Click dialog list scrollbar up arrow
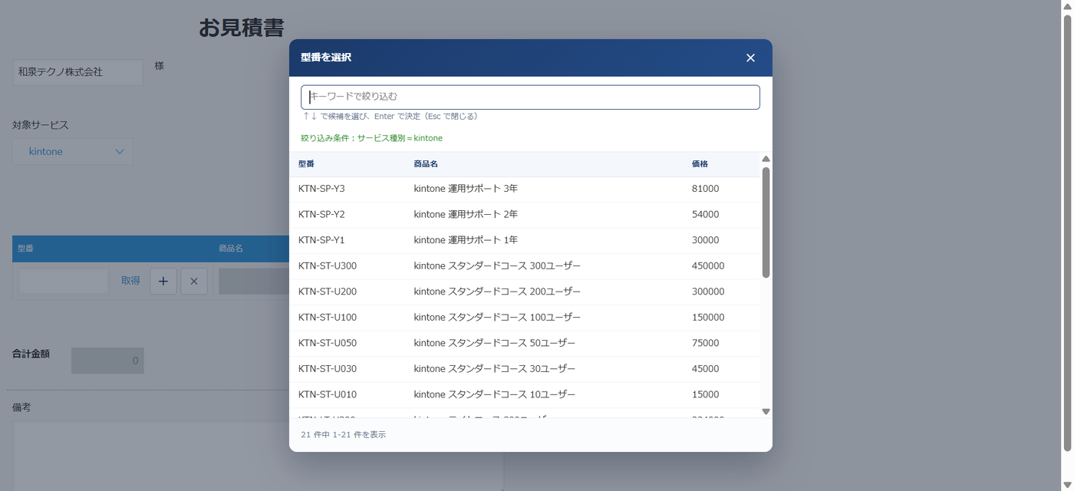 coord(766,159)
